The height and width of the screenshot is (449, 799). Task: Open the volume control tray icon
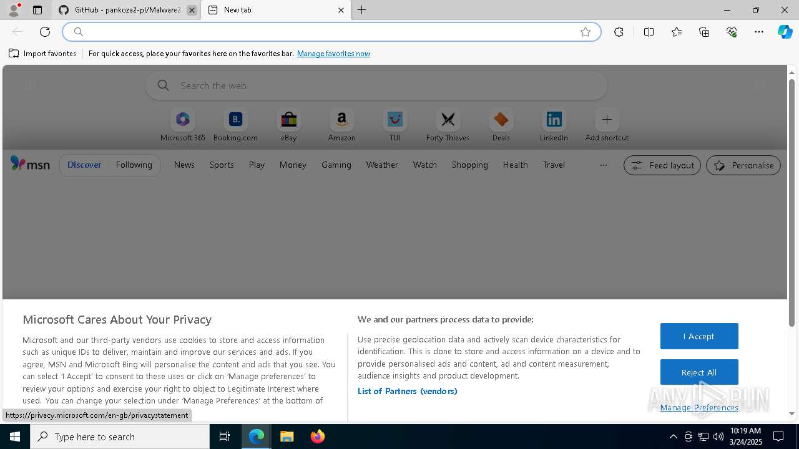click(x=718, y=437)
